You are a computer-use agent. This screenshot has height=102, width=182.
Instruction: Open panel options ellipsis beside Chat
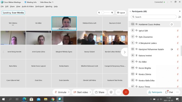(177, 92)
